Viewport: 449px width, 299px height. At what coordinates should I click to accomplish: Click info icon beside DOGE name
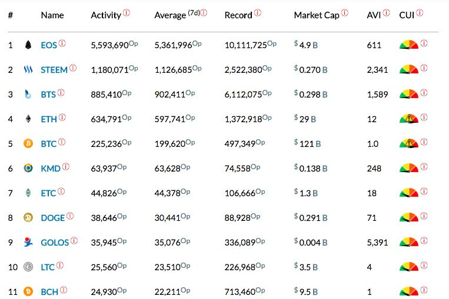[70, 216]
